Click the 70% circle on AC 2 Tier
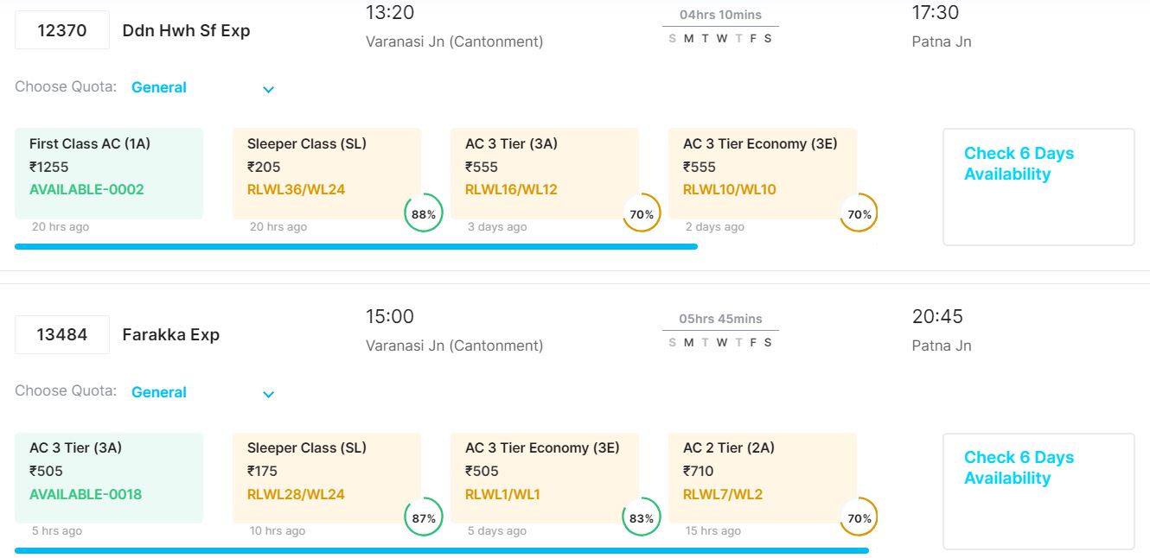The width and height of the screenshot is (1150, 558). pyautogui.click(x=859, y=518)
